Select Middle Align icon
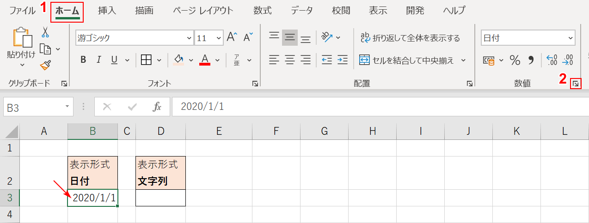 tap(290, 37)
